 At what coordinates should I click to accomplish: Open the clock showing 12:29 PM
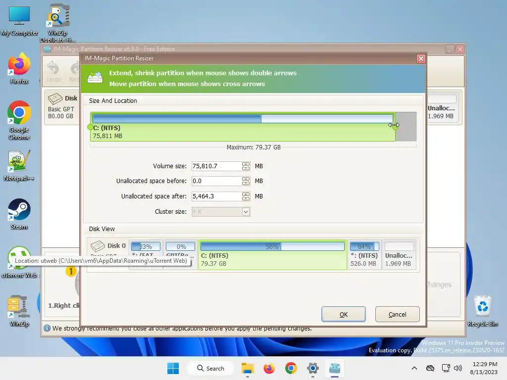point(484,368)
